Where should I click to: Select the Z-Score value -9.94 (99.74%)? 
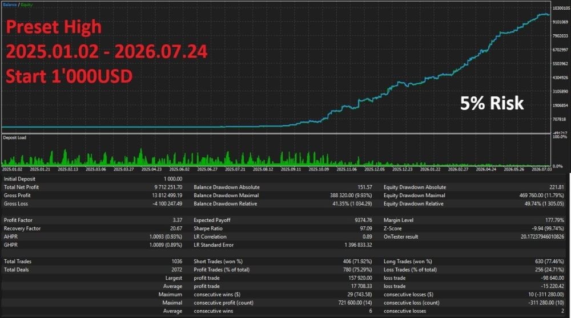tap(548, 229)
